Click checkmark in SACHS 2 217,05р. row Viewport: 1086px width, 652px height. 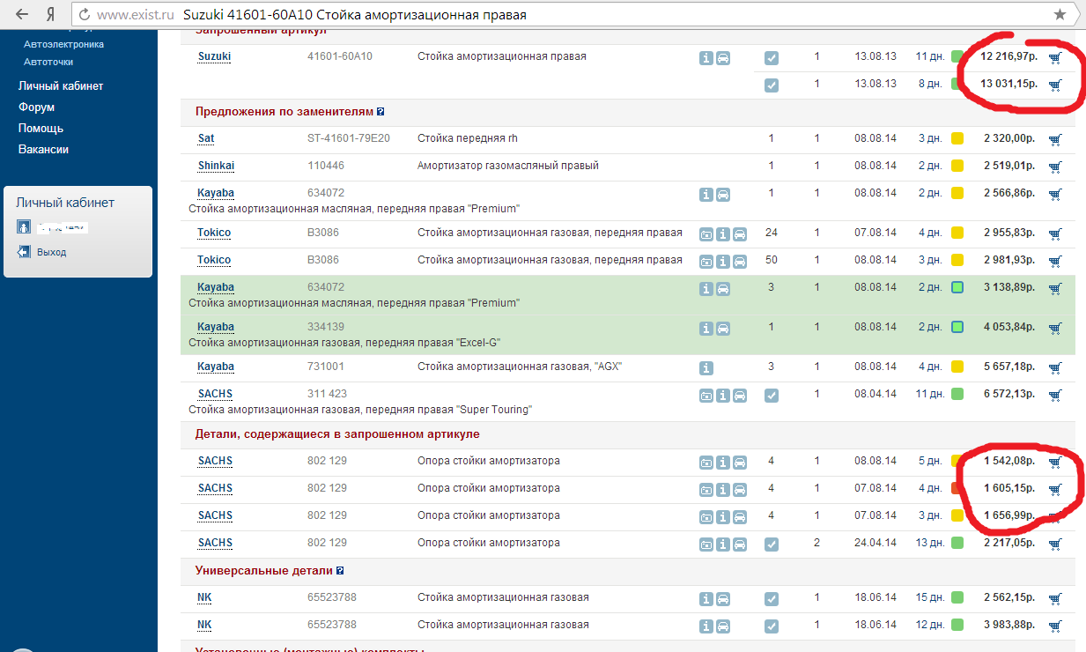(x=772, y=545)
